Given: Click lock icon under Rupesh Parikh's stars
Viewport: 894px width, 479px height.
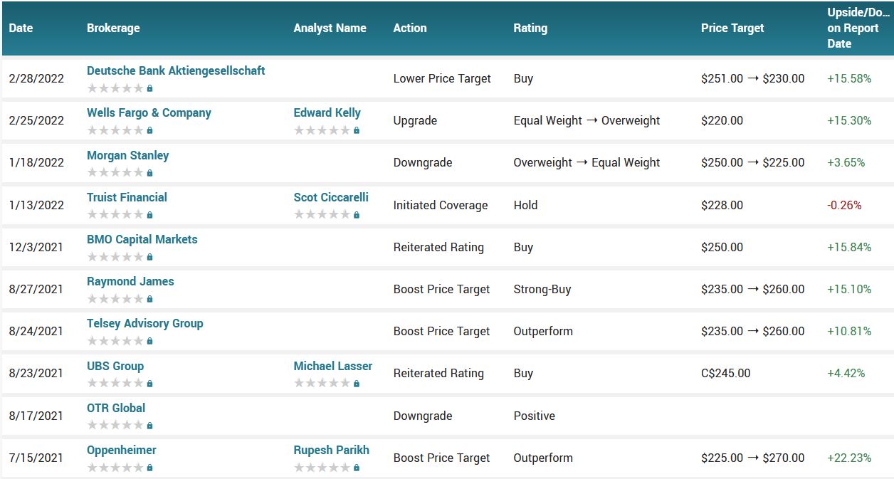Looking at the screenshot, I should pos(357,468).
